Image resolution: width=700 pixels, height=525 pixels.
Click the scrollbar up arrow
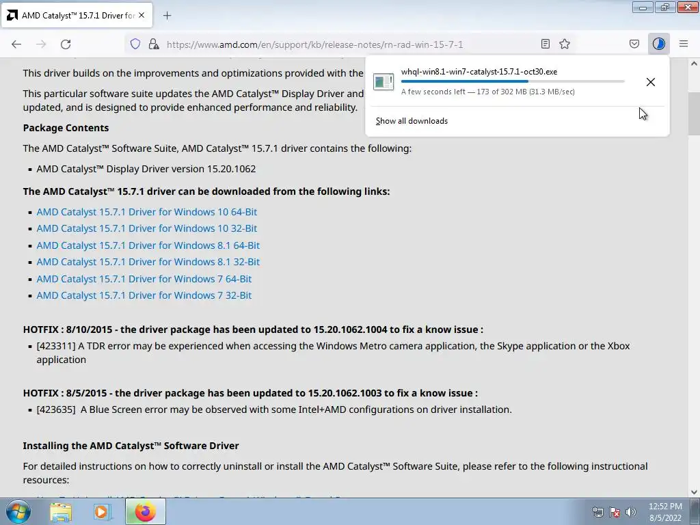694,64
